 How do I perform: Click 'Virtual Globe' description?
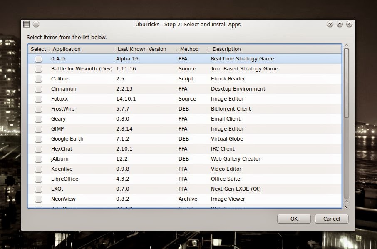(x=227, y=139)
